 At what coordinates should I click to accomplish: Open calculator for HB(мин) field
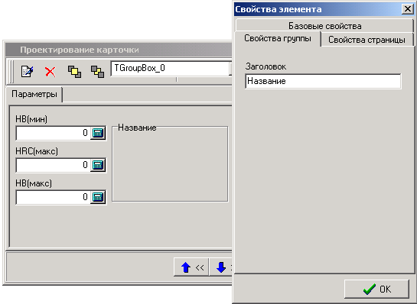(x=98, y=133)
